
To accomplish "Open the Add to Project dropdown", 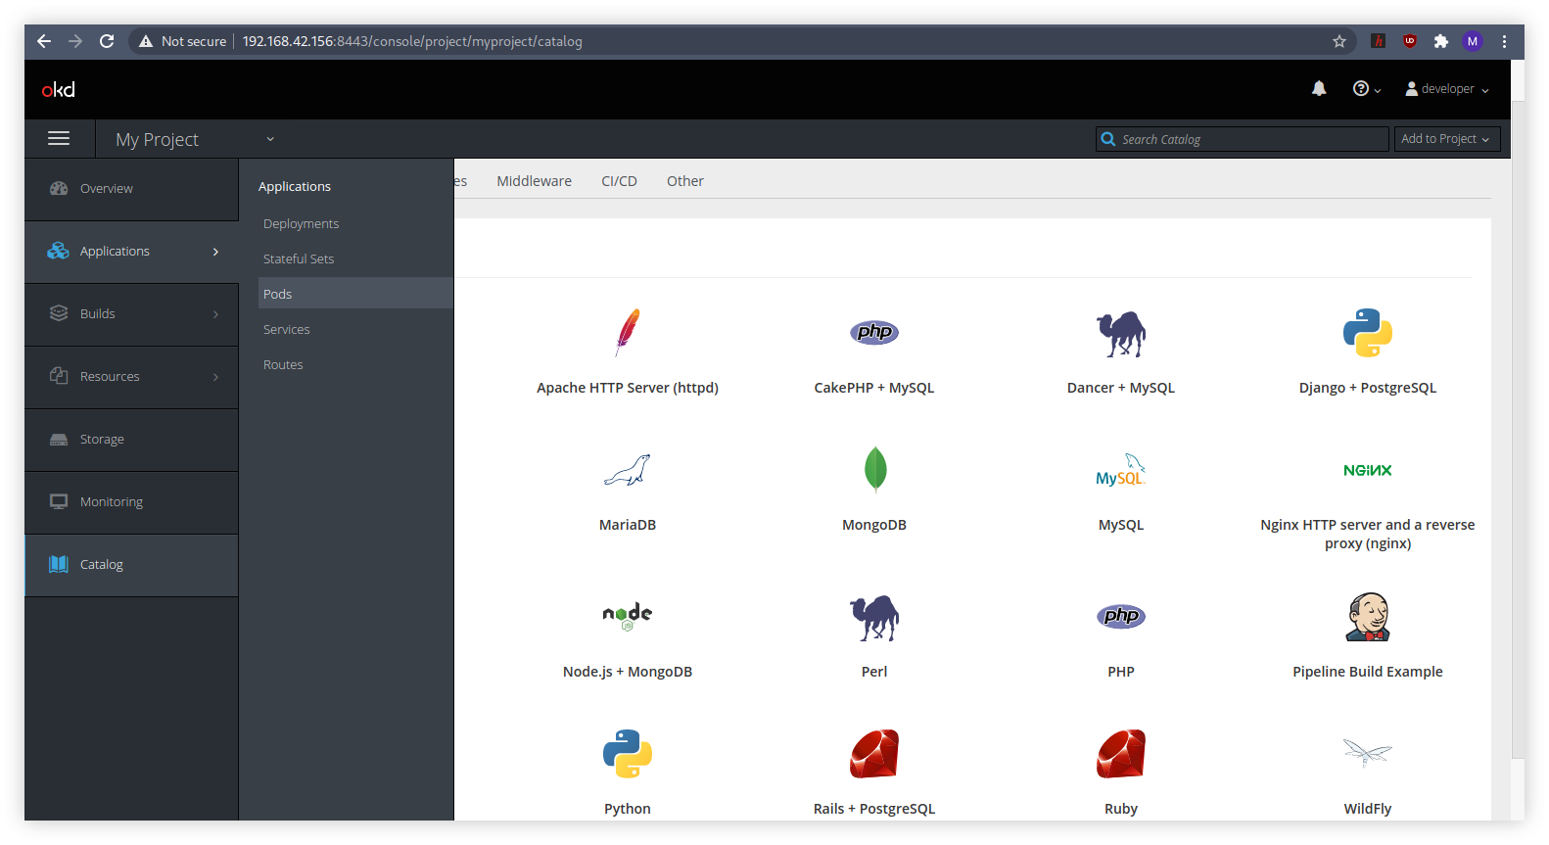I will click(x=1445, y=139).
